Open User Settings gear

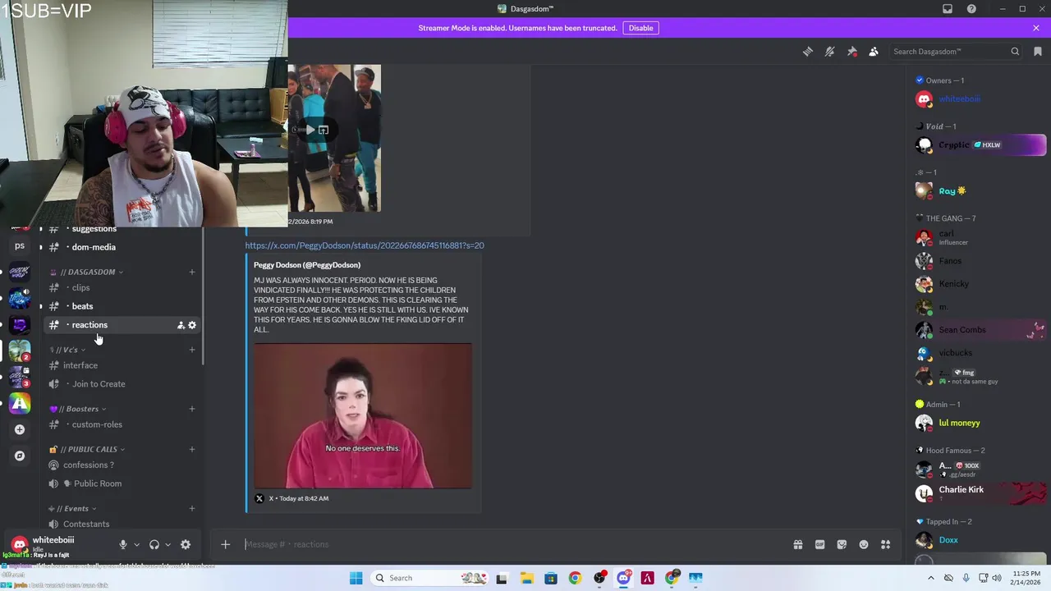(186, 544)
